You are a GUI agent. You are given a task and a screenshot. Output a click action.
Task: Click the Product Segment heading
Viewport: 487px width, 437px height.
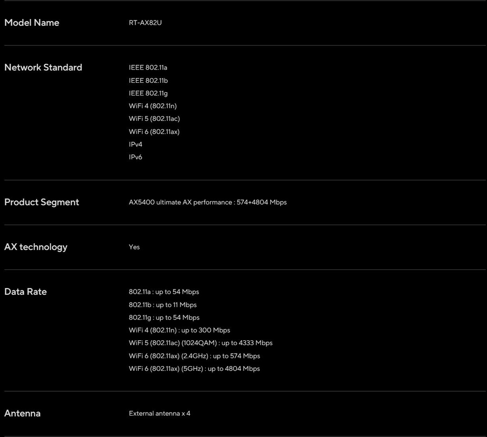pyautogui.click(x=42, y=202)
